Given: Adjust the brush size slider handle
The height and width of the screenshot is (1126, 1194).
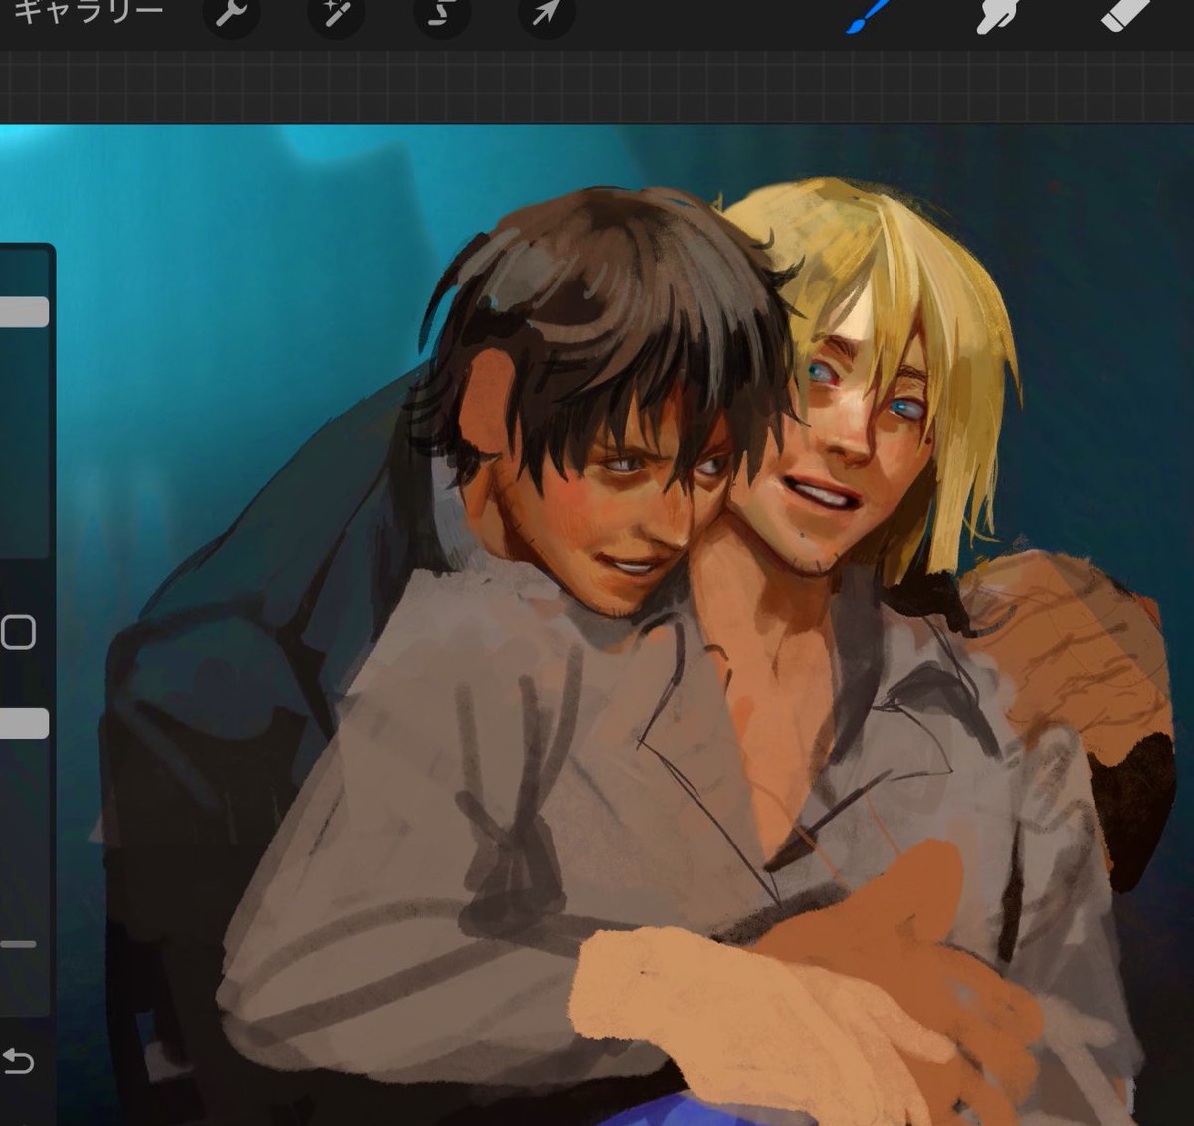Looking at the screenshot, I should (x=24, y=311).
